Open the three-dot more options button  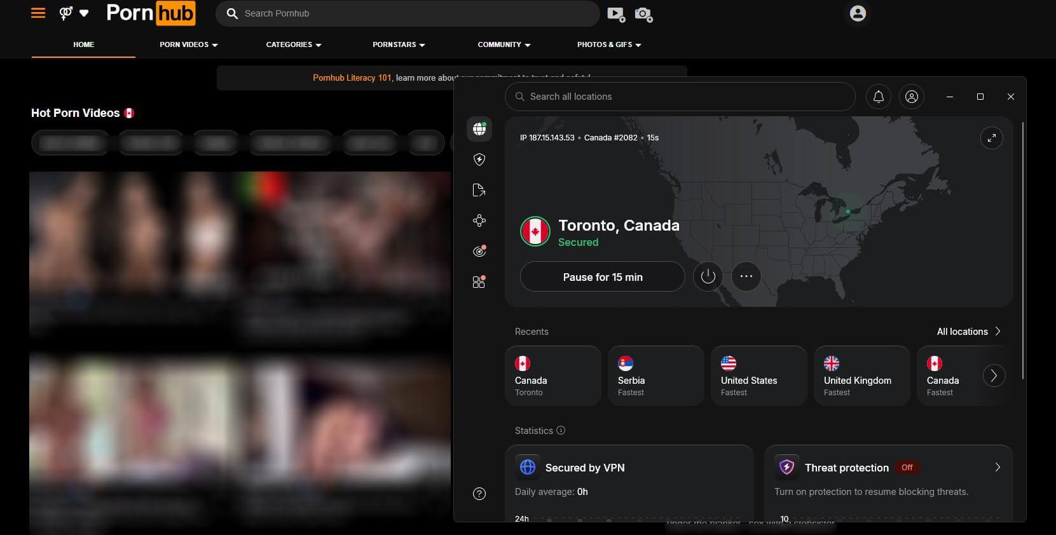(746, 276)
